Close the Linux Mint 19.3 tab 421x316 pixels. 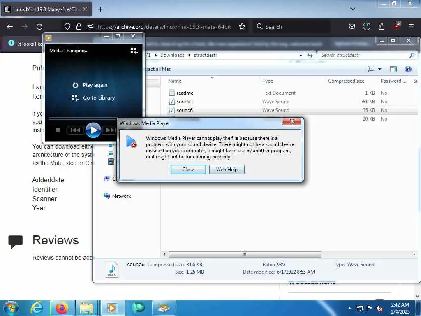(85, 9)
